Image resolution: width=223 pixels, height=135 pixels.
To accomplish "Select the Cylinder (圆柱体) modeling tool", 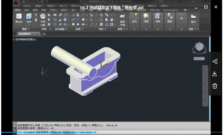I will click(x=19, y=18).
